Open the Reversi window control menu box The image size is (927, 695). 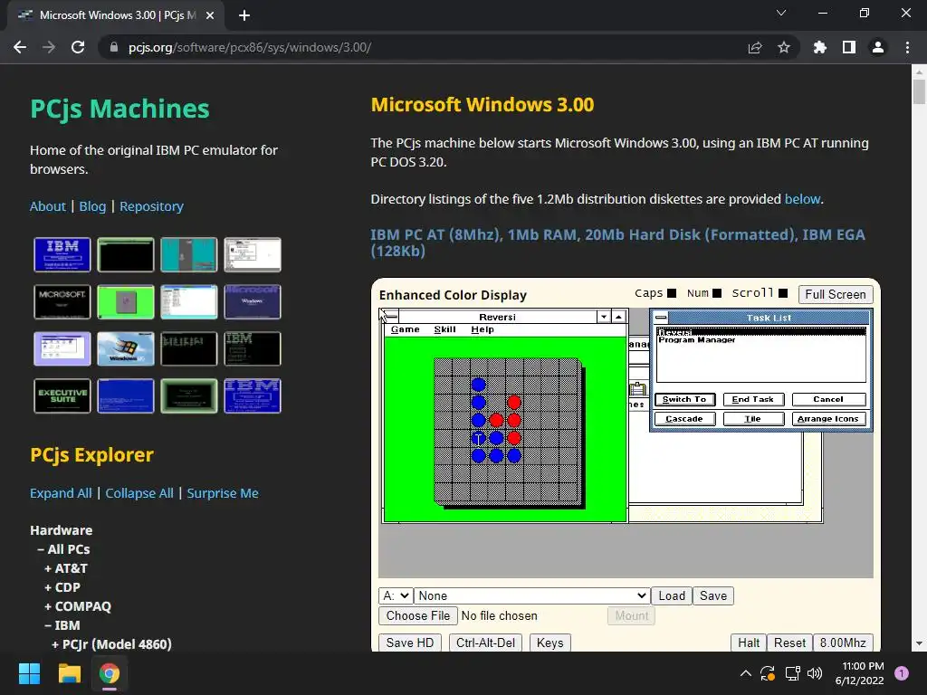(391, 317)
